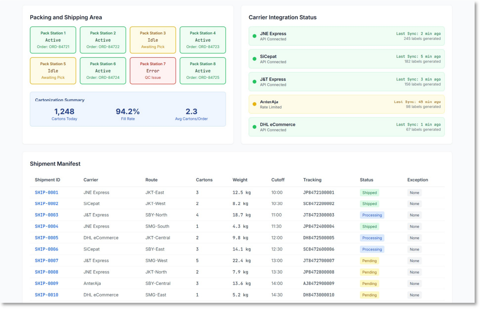Image resolution: width=485 pixels, height=314 pixels.
Task: Select Pack Station 3 idle card
Action: tap(153, 40)
